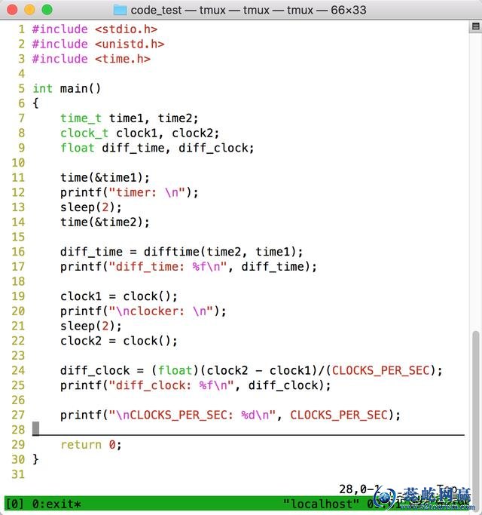
Task: Click the closing brace on line 30
Action: click(35, 459)
